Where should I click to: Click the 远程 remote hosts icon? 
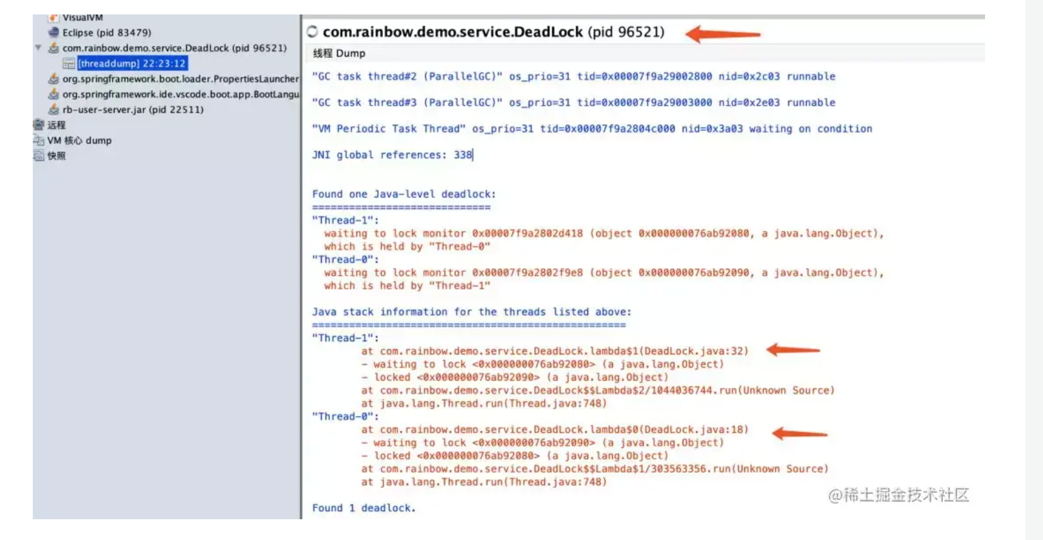click(x=38, y=125)
